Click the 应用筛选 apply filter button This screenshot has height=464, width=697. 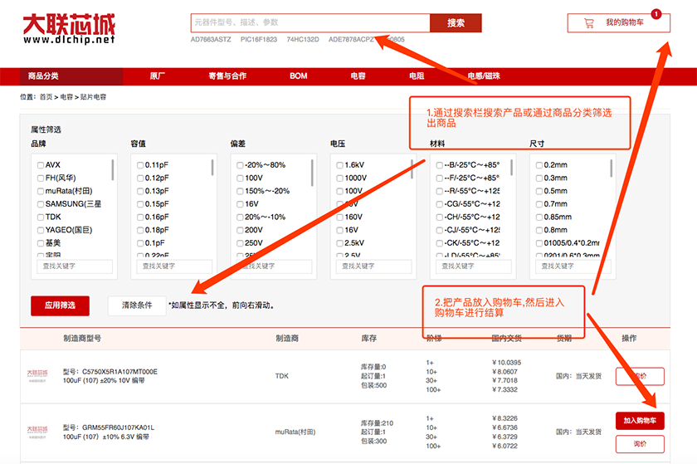point(60,305)
